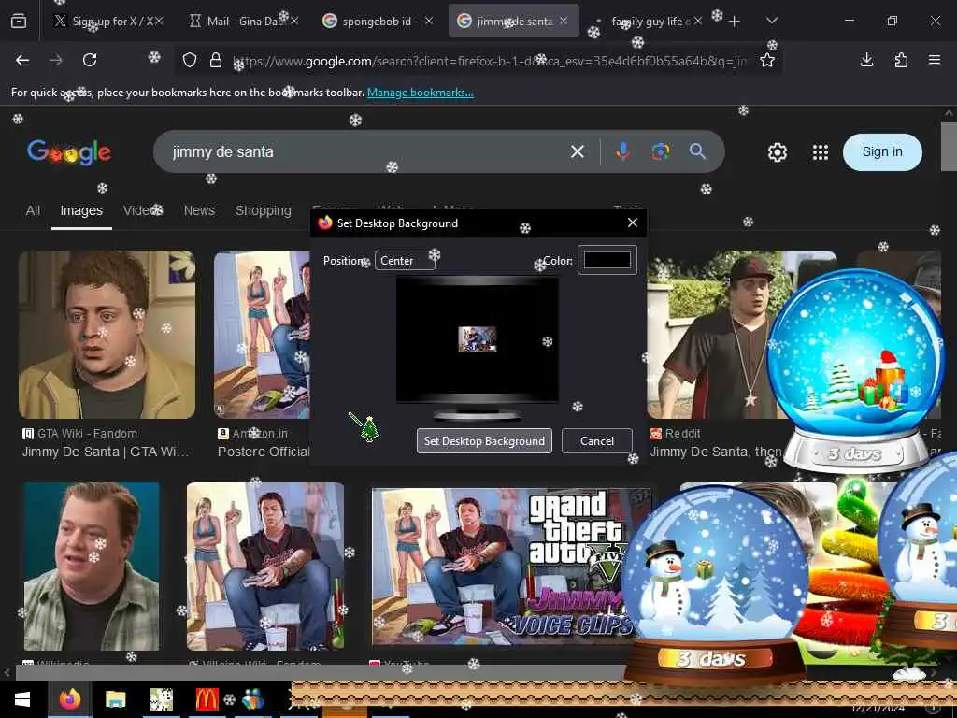The image size is (957, 718).
Task: Switch to the Sign up for X tab
Action: pos(108,21)
